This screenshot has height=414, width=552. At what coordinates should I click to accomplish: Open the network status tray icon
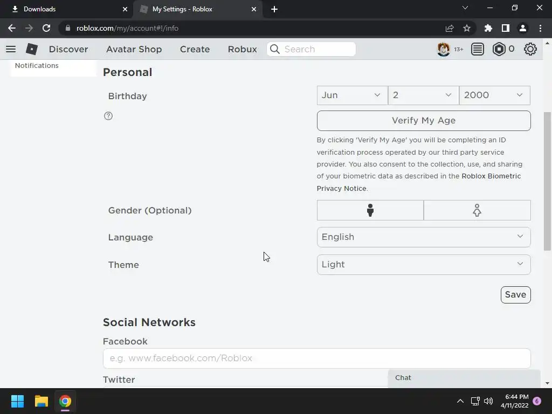pyautogui.click(x=475, y=401)
